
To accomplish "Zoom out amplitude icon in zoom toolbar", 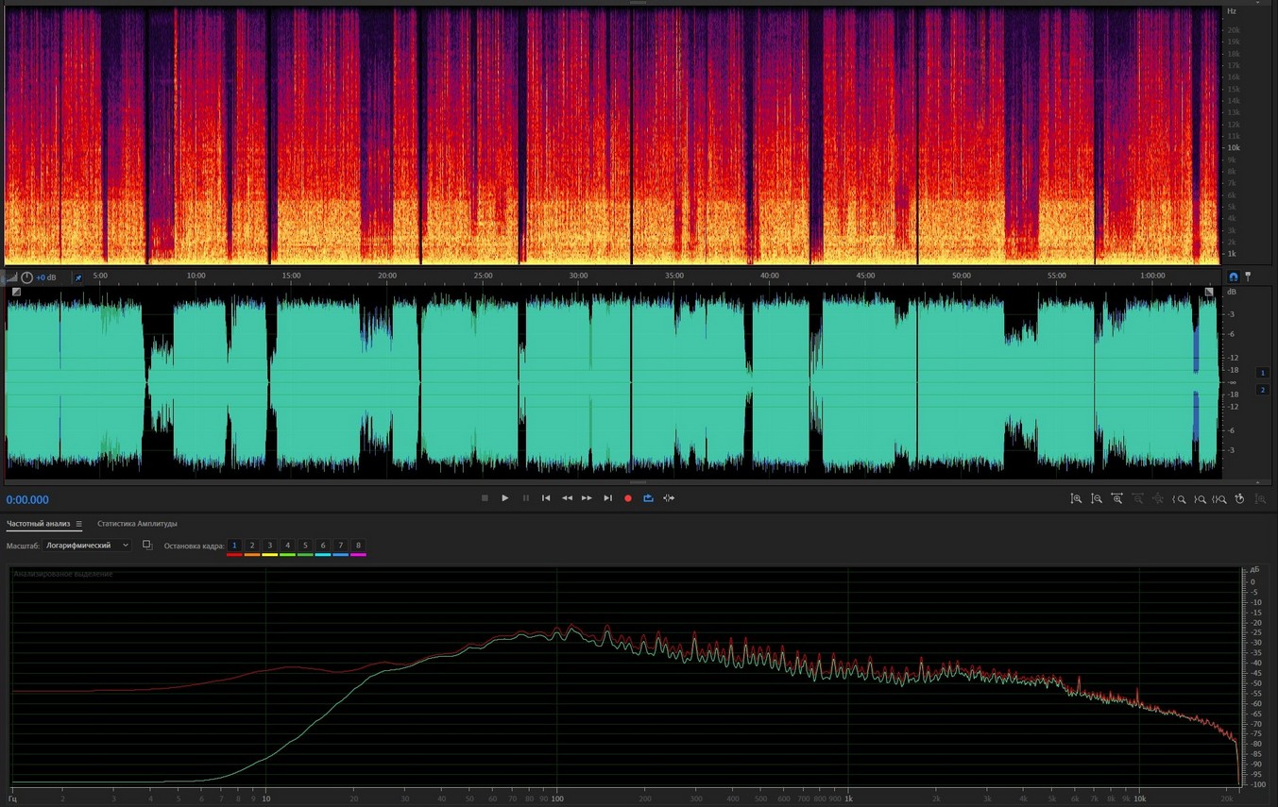I will pos(1097,498).
